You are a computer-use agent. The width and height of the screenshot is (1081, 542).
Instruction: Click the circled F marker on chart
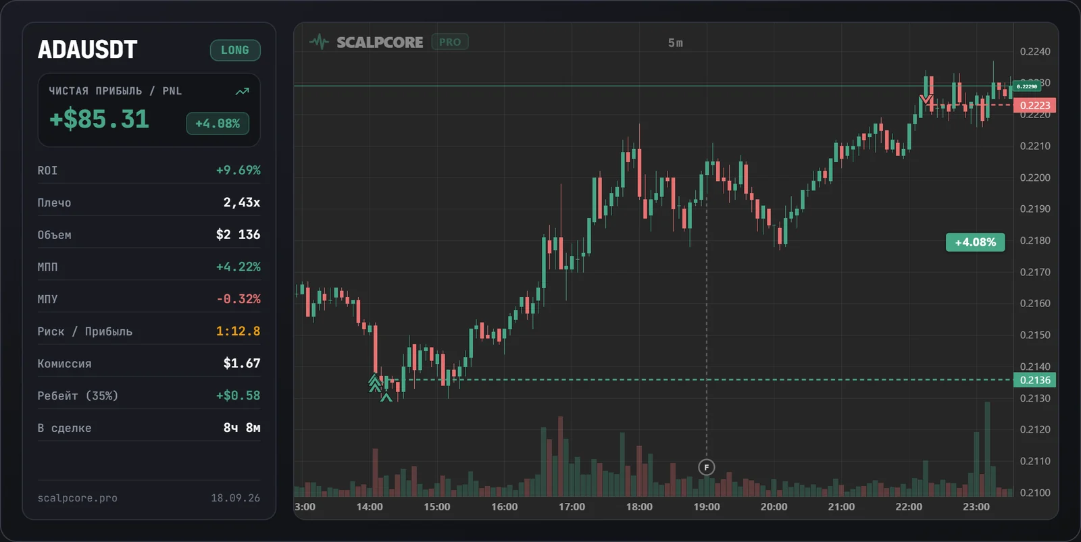coord(706,467)
